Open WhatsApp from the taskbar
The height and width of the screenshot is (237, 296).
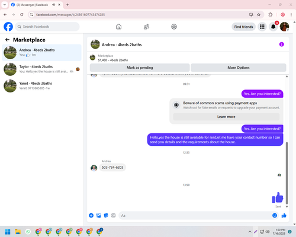tap(28, 232)
